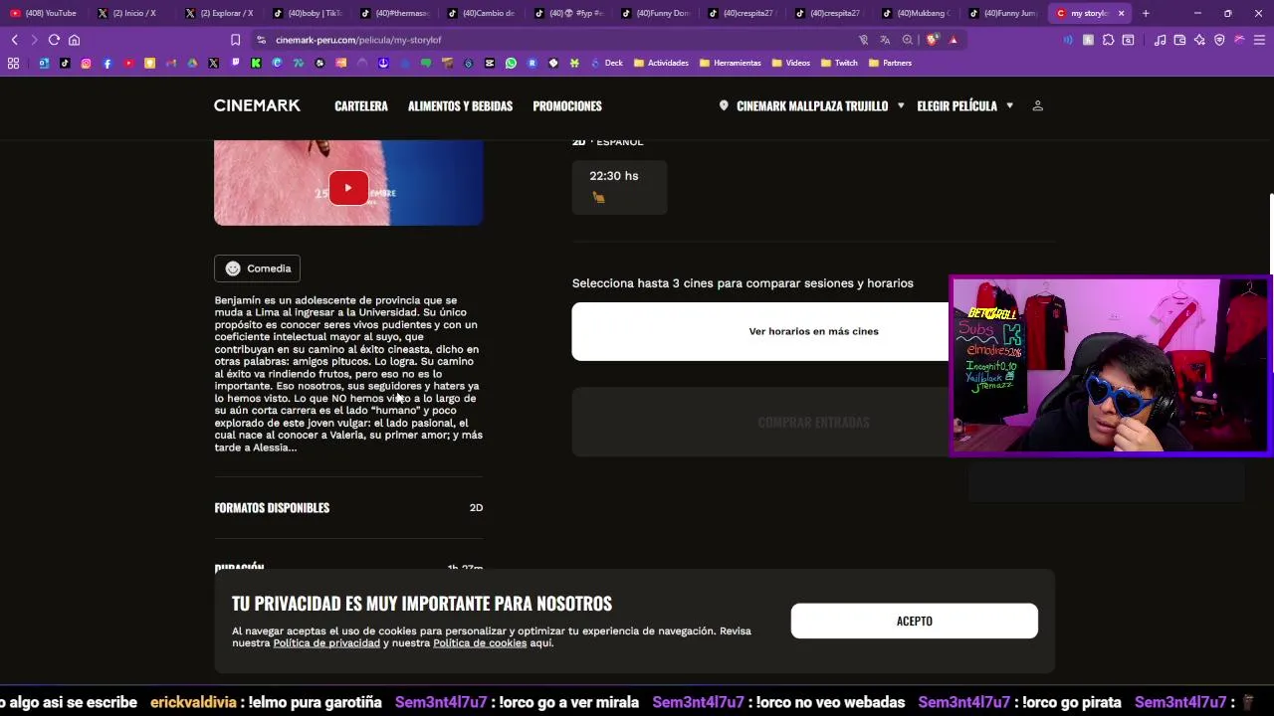Open the Twitch bookmarks folder

[839, 63]
